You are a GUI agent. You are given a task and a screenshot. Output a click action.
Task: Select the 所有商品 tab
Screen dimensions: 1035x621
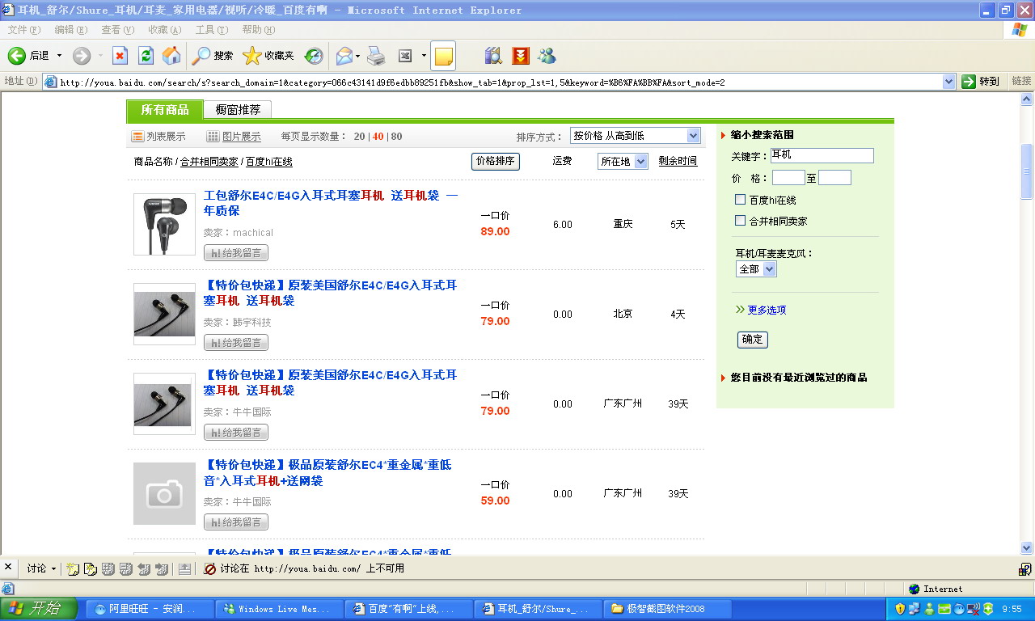pyautogui.click(x=165, y=110)
